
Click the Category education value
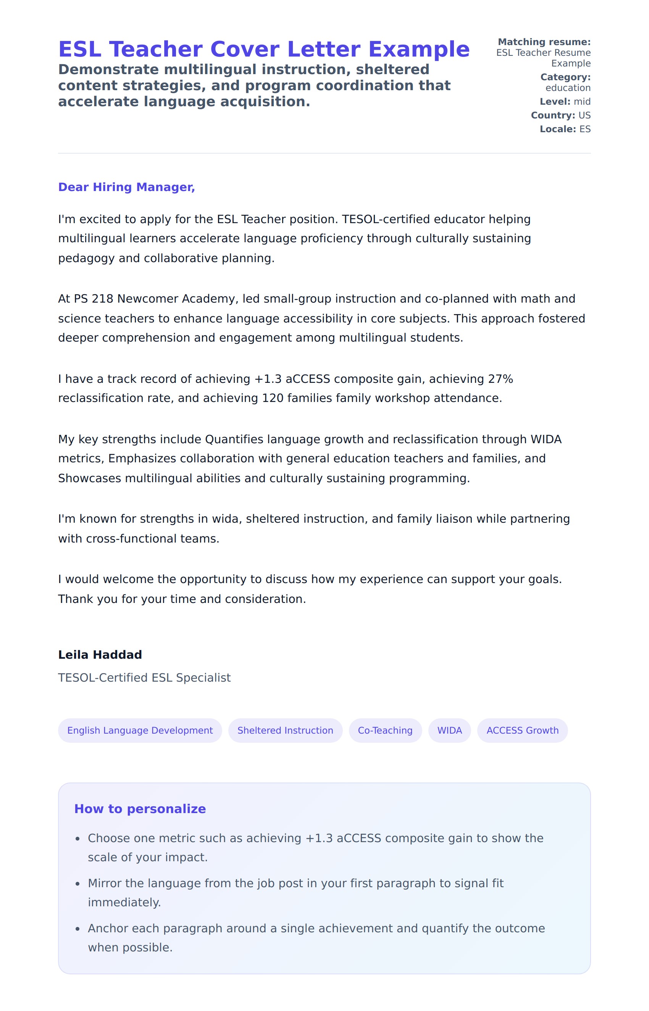click(x=568, y=88)
